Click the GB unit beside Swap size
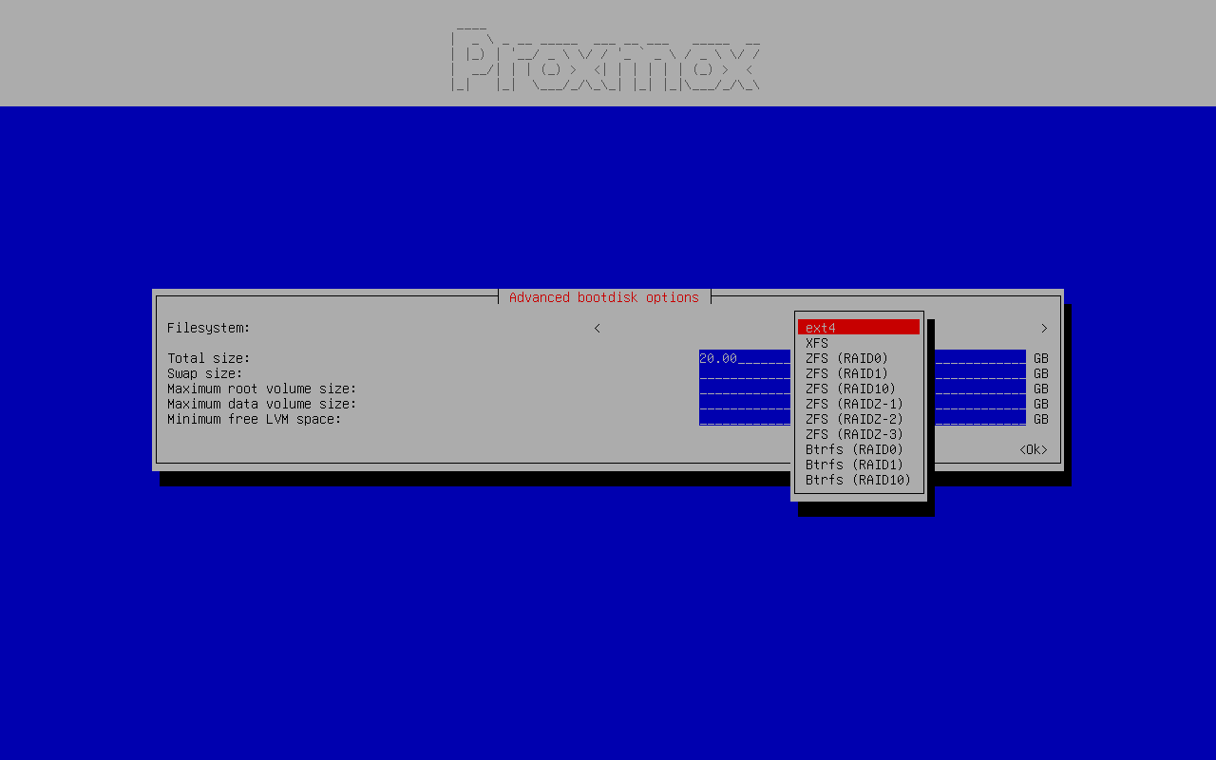Viewport: 1216px width, 760px height. [x=1041, y=373]
